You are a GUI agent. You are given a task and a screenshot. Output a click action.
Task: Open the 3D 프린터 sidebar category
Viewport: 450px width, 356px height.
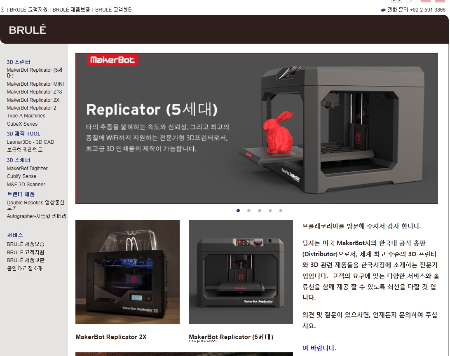[x=19, y=62]
